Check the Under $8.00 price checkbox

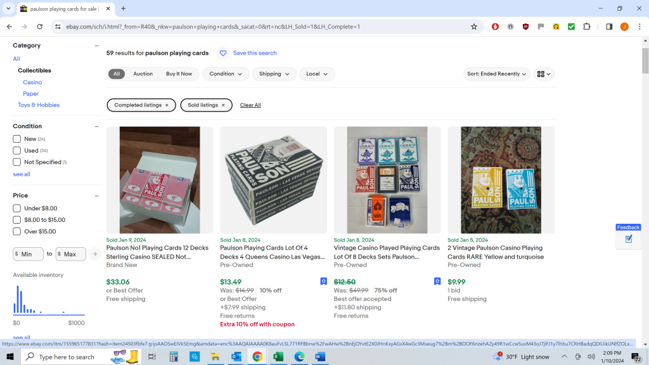tap(16, 208)
